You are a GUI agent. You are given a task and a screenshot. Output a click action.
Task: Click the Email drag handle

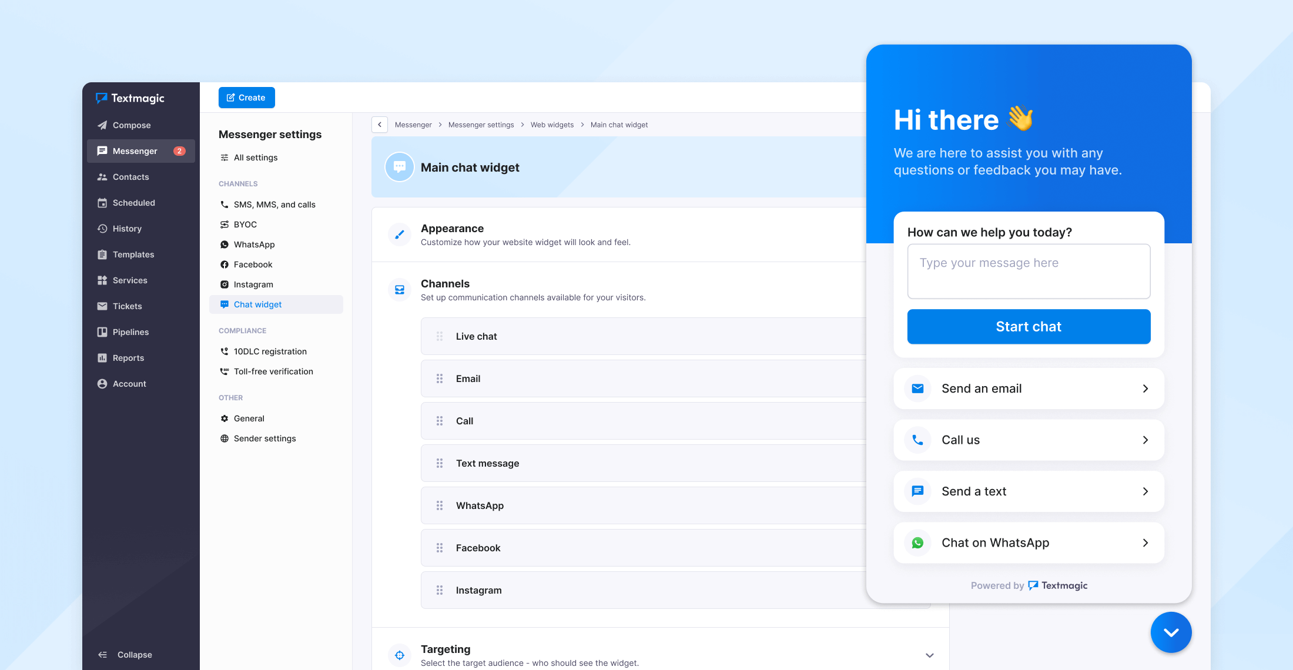440,378
